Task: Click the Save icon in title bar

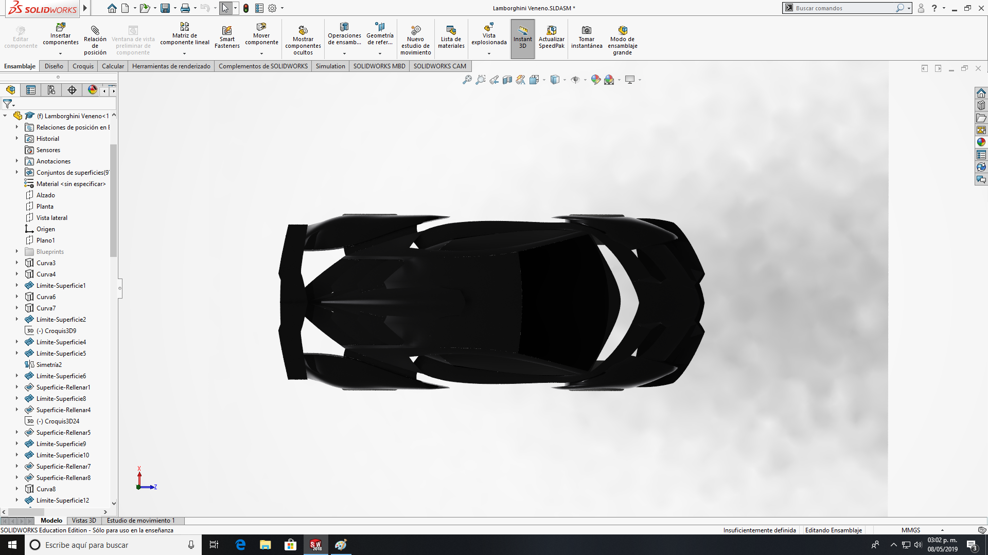Action: pyautogui.click(x=165, y=8)
